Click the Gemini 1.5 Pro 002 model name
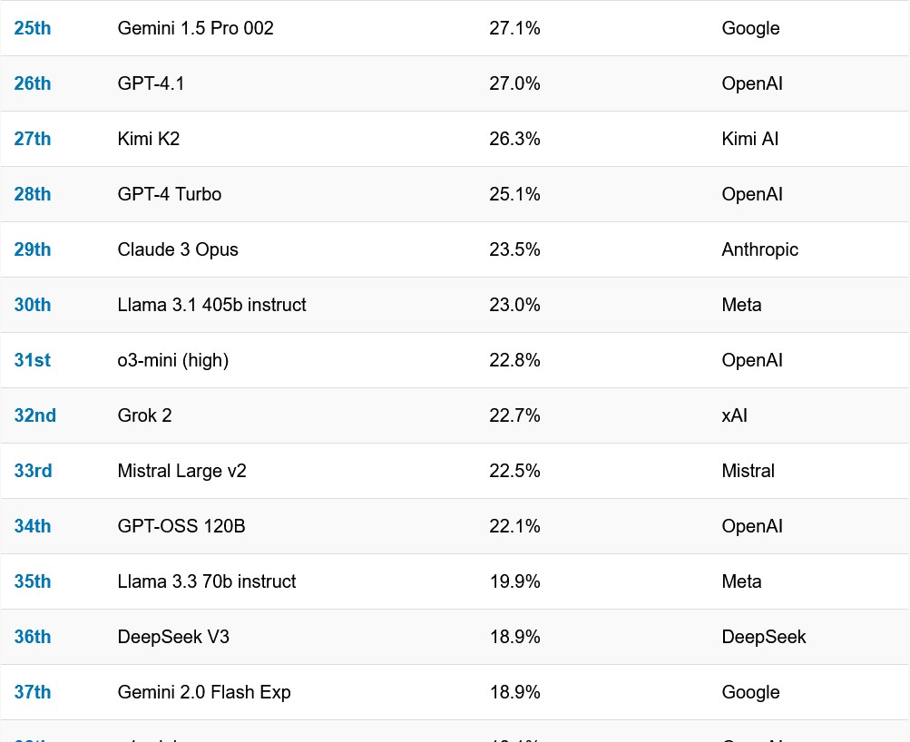910x742 pixels. point(195,28)
